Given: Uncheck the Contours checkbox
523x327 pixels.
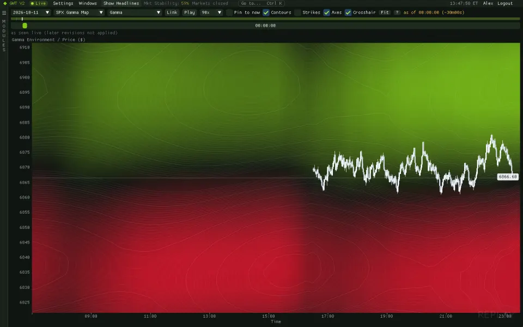Looking at the screenshot, I should (266, 13).
